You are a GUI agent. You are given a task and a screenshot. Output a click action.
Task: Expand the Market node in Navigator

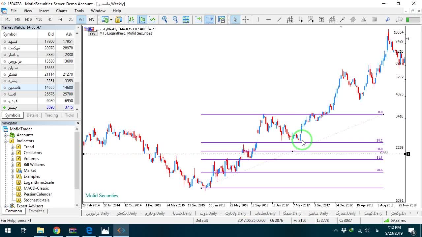click(13, 171)
